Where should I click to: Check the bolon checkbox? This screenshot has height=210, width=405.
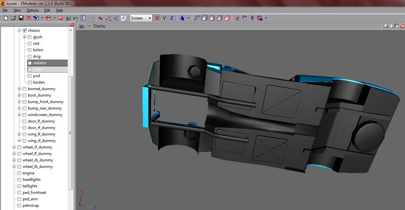[30, 50]
